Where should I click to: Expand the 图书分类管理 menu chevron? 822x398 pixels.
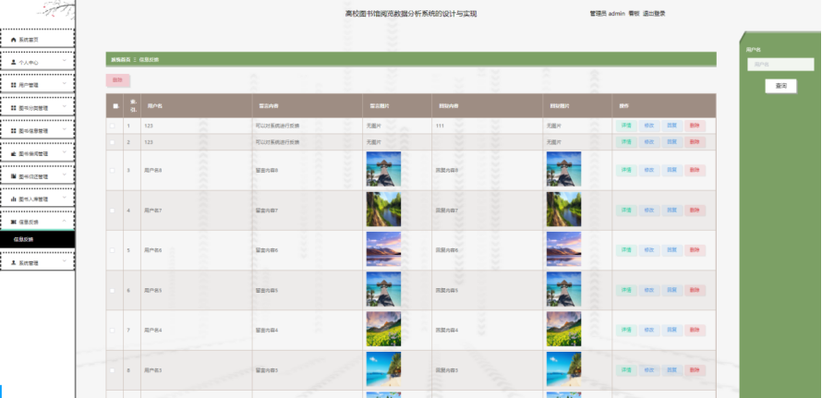coord(65,106)
